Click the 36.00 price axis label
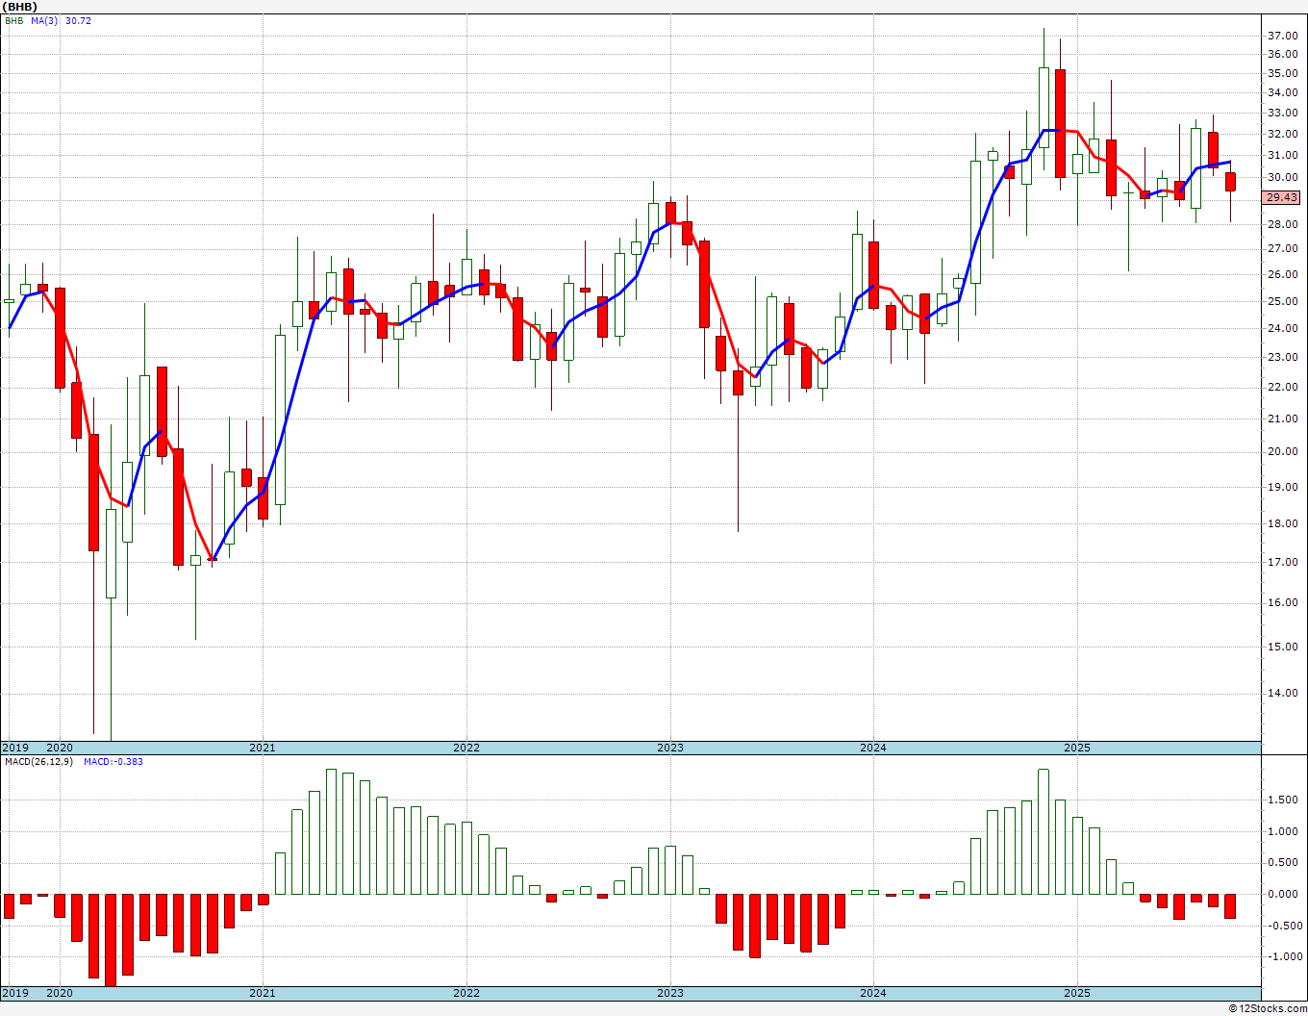1308x1016 pixels. (x=1282, y=54)
